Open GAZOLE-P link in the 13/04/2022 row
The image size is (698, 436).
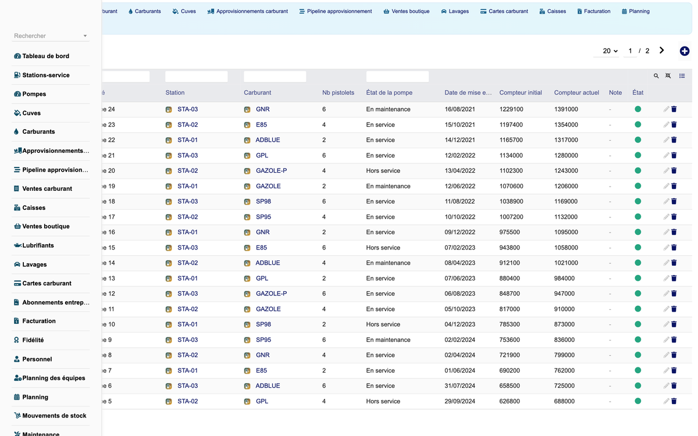(x=271, y=171)
